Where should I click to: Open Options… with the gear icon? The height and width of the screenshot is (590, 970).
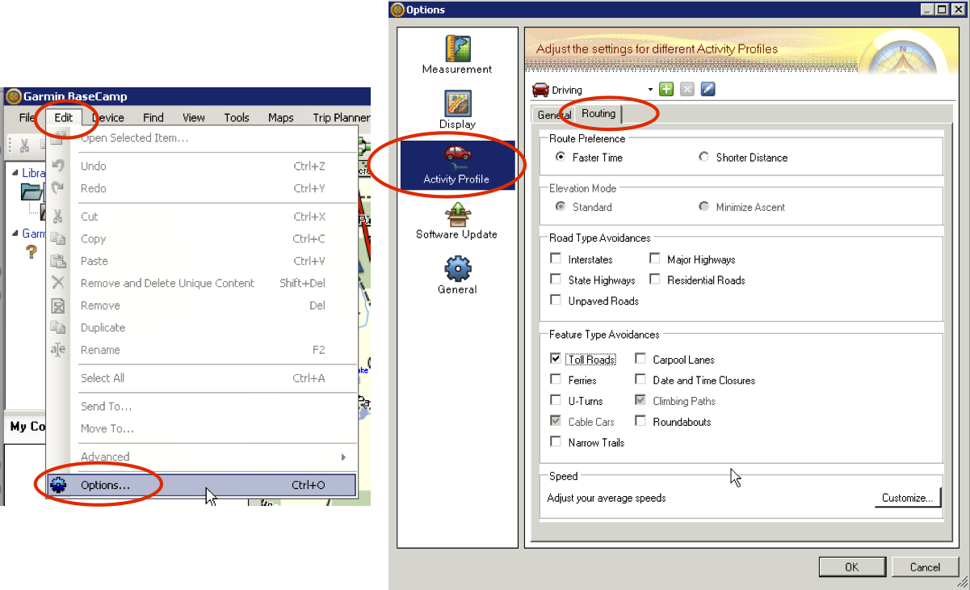[x=202, y=485]
